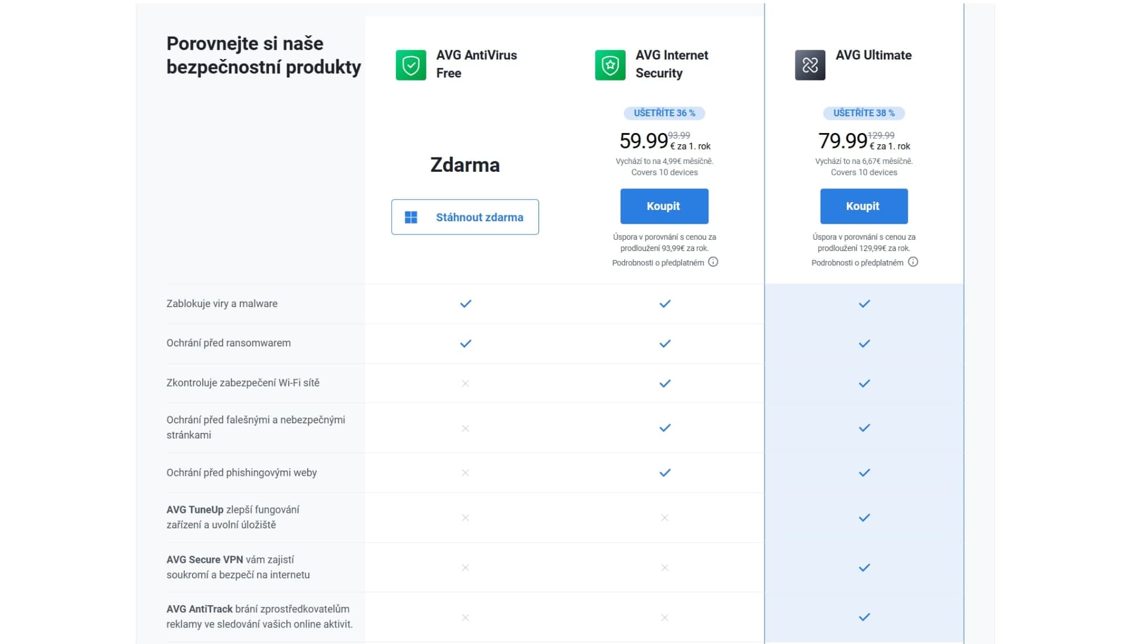
Task: Click the AVG TuneUp feature description
Action: pyautogui.click(x=233, y=517)
